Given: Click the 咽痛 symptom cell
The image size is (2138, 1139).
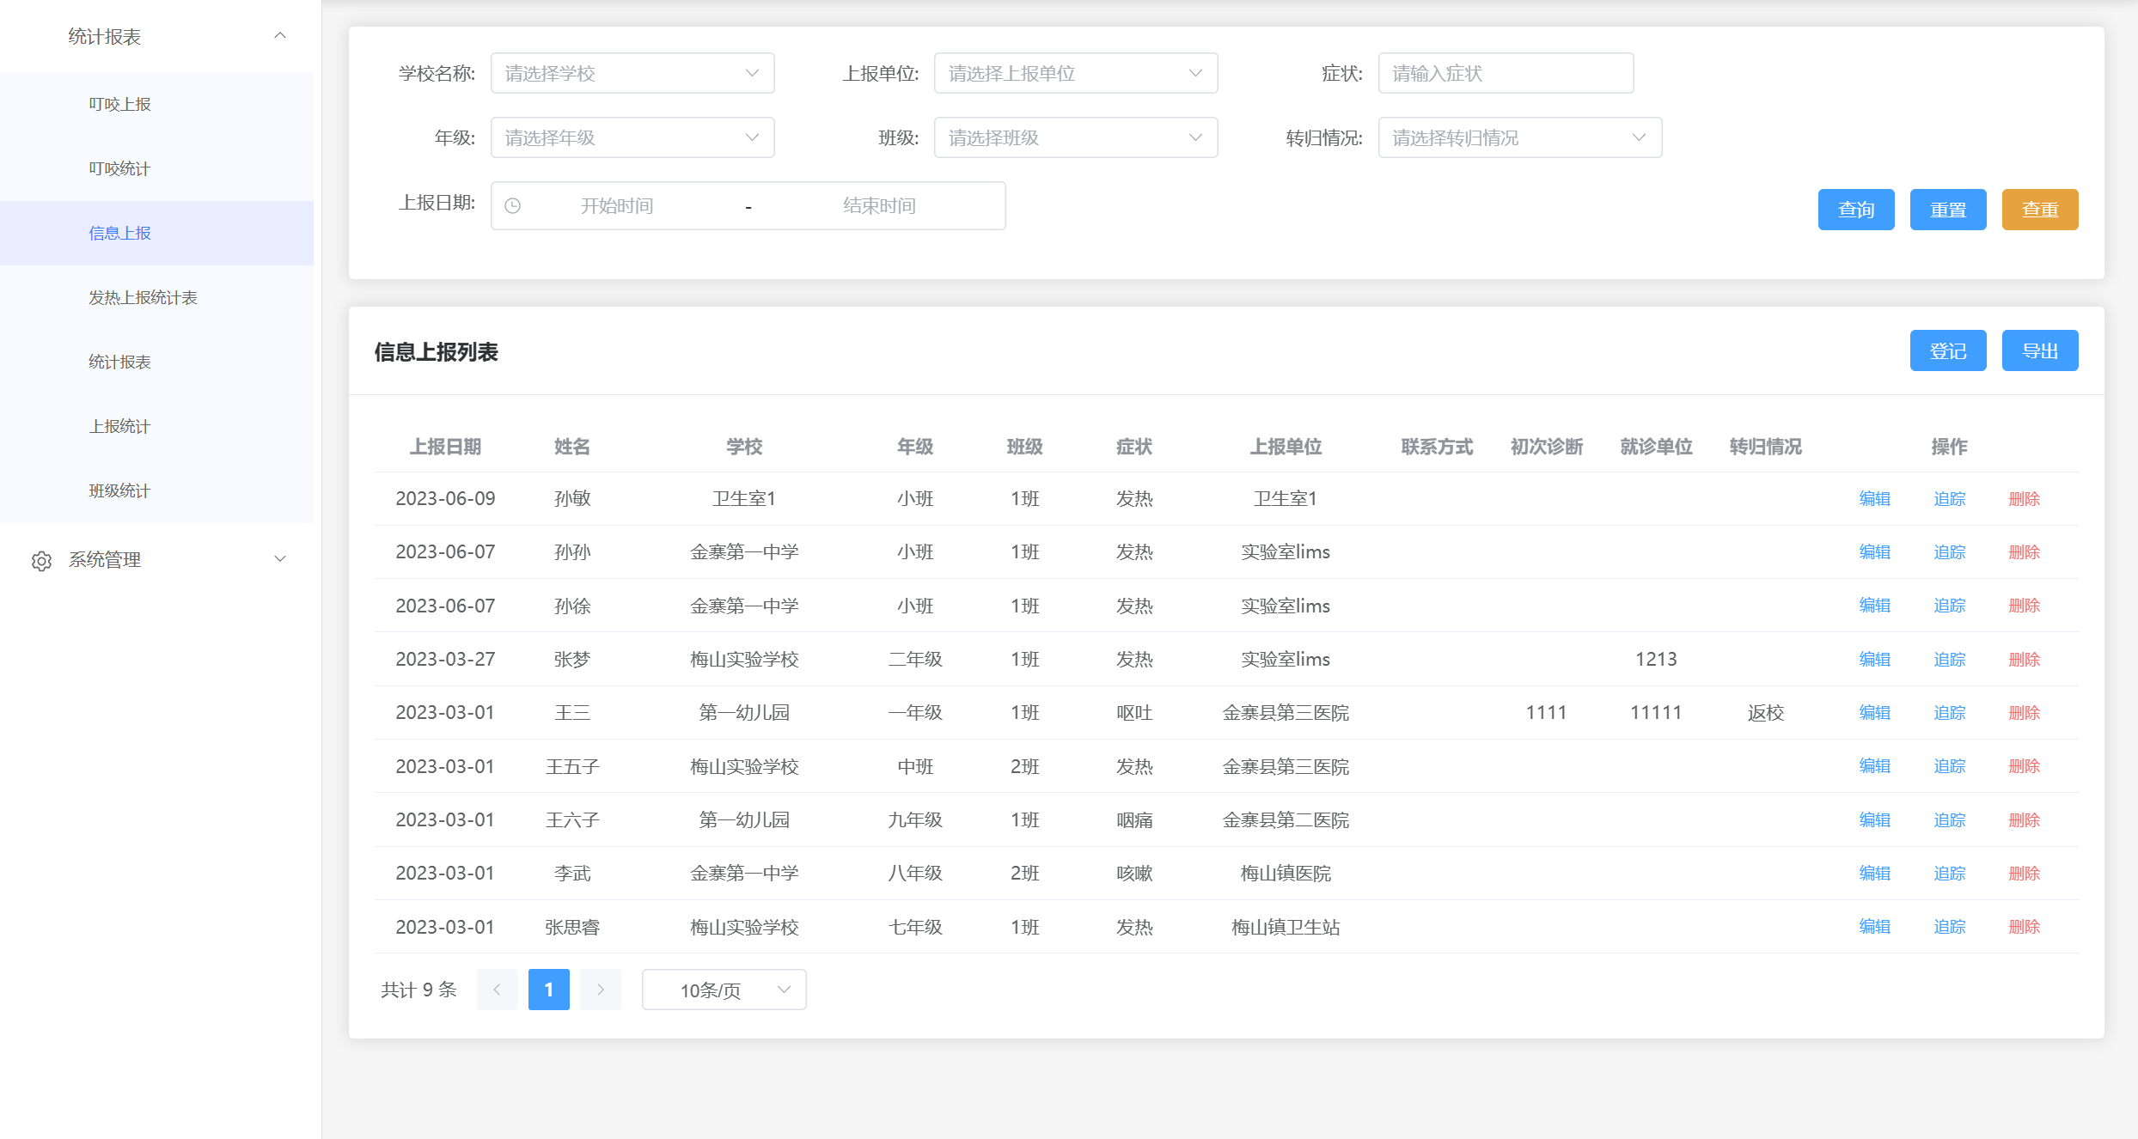Looking at the screenshot, I should tap(1134, 820).
